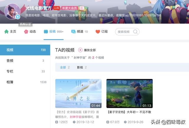Click the 光线电影官方 profile avatar

point(12,12)
